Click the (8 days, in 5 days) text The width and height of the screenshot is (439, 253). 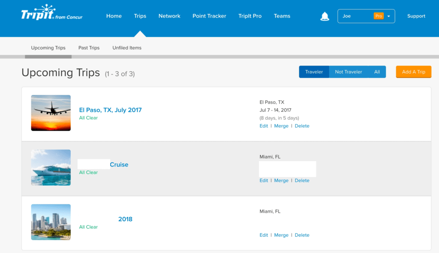point(279,118)
